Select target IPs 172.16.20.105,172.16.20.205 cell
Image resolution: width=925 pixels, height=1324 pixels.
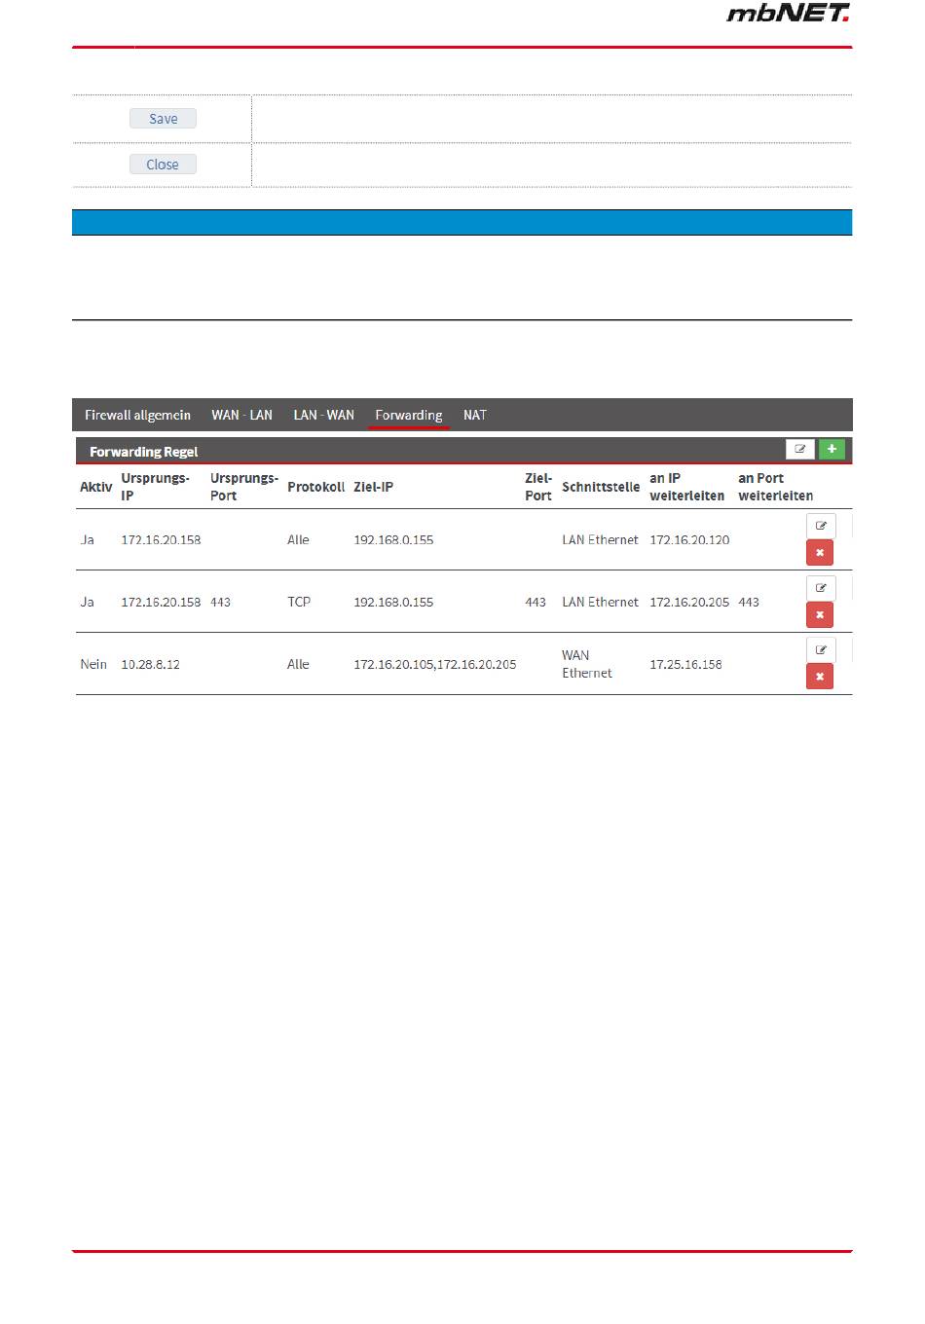tap(435, 664)
